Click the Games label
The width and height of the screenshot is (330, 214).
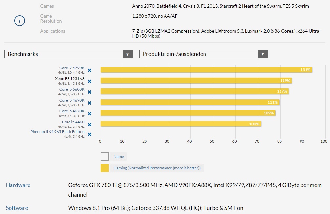click(47, 6)
